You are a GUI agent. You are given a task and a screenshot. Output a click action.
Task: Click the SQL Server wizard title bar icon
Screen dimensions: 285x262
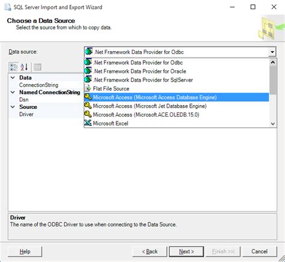coord(8,7)
